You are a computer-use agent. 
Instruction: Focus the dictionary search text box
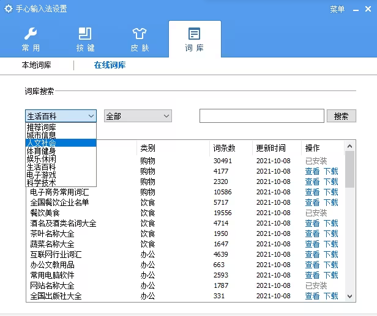(261, 116)
